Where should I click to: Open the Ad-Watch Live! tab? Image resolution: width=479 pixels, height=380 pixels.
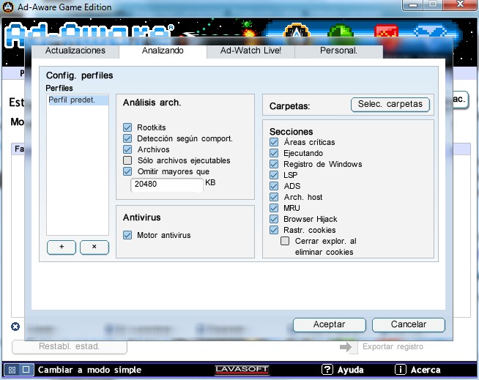click(250, 51)
